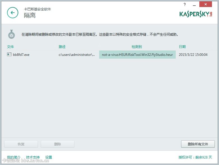
Task: Click the 删除 delete button
Action: (58, 144)
